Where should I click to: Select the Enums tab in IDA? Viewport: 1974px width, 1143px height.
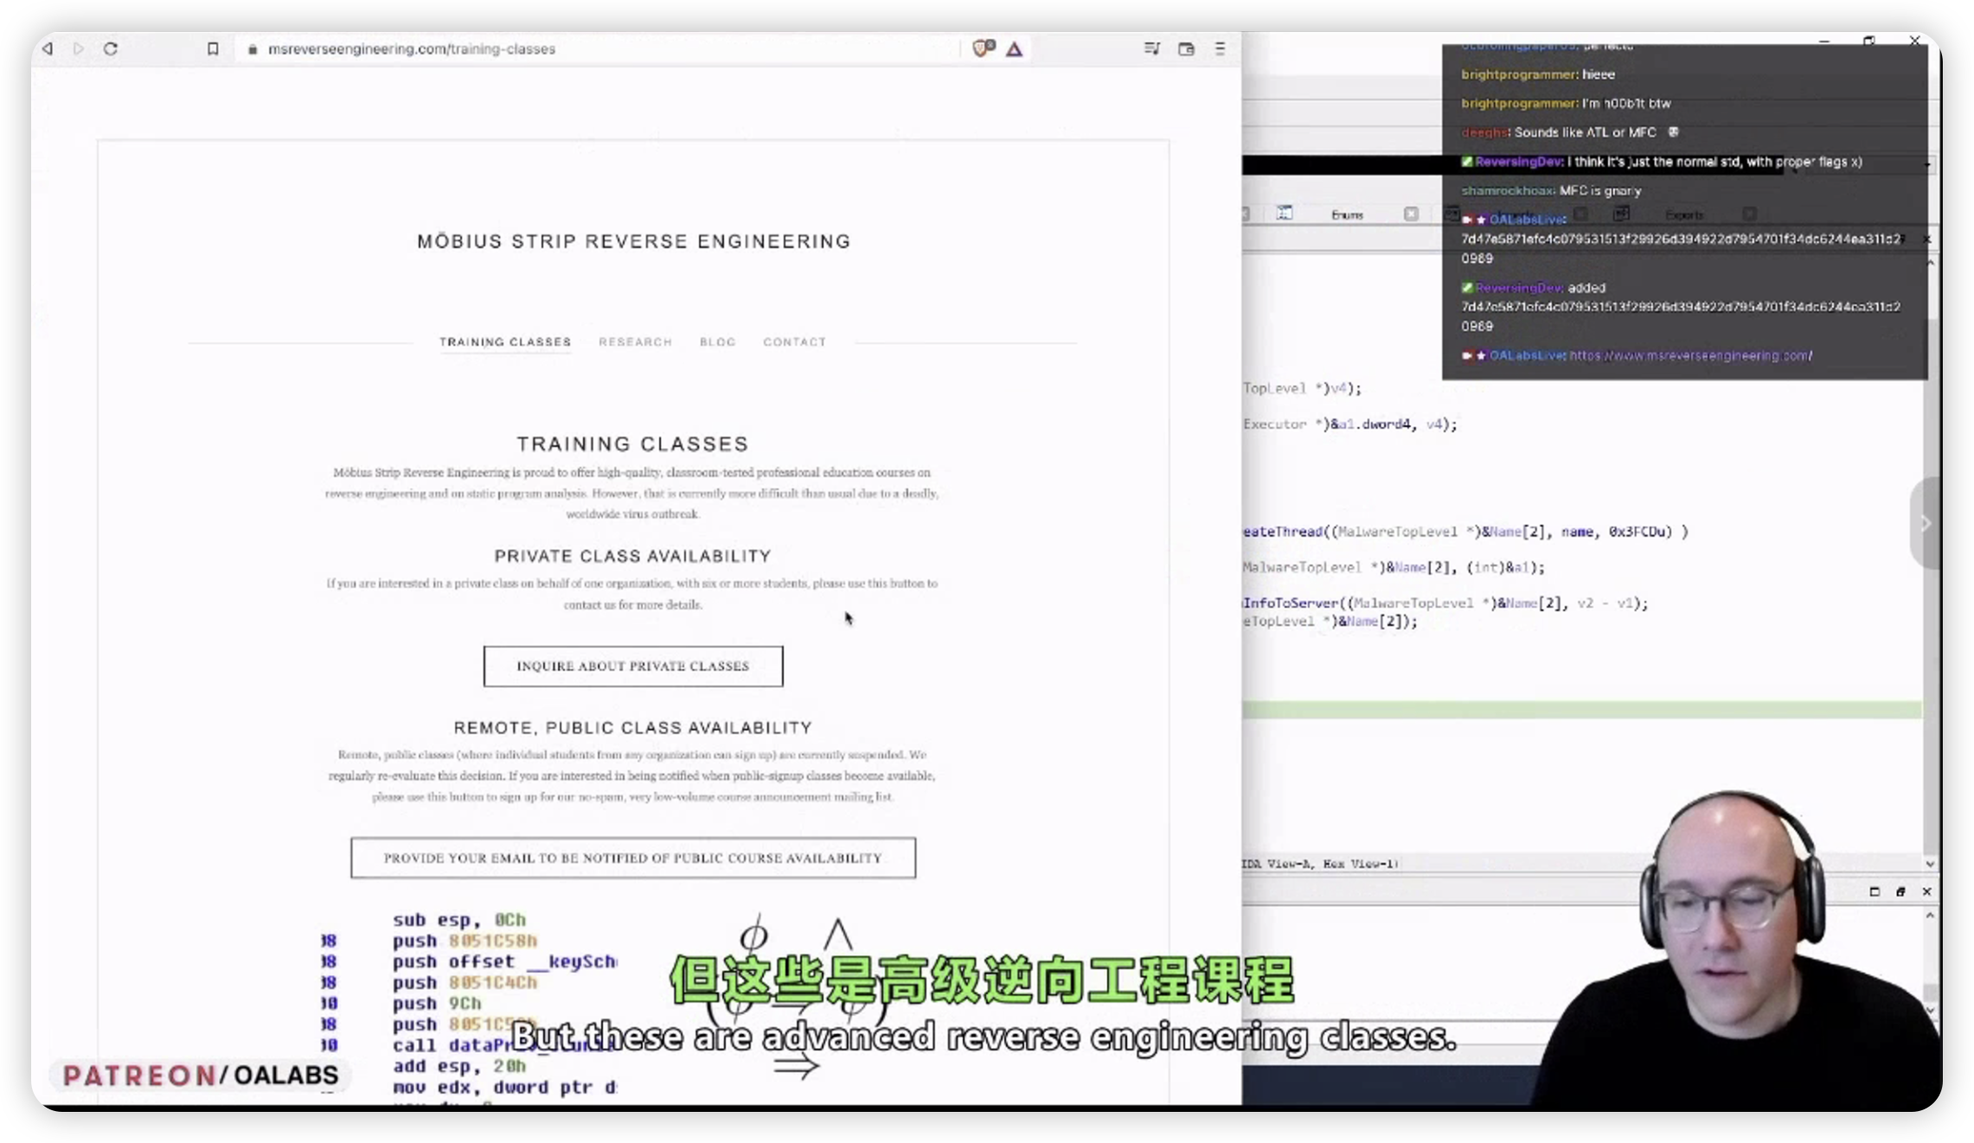click(x=1347, y=214)
